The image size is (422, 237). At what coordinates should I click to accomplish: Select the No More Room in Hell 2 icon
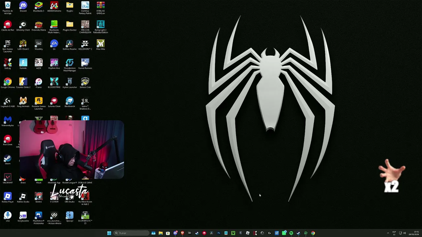pyautogui.click(x=85, y=199)
